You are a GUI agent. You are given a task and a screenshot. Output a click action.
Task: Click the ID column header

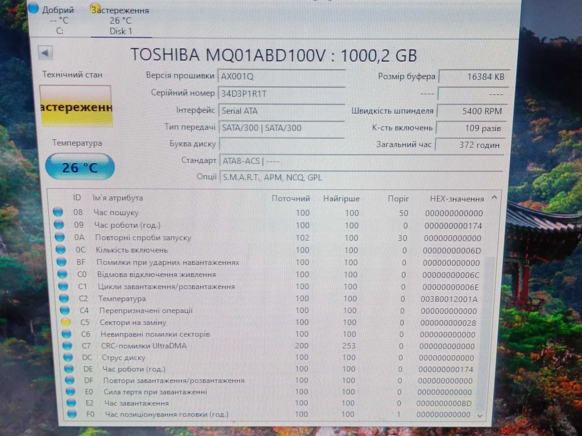pos(77,198)
